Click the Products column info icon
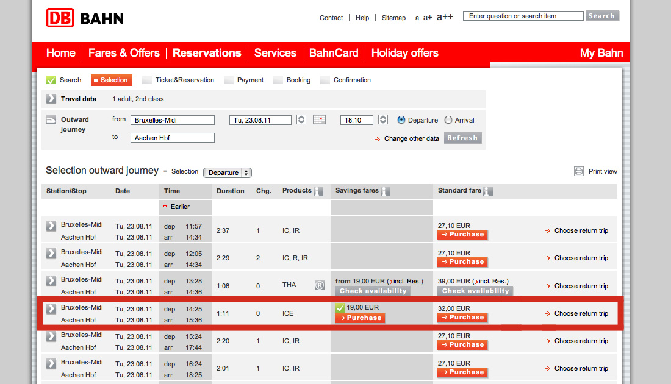The width and height of the screenshot is (671, 384). pos(318,191)
